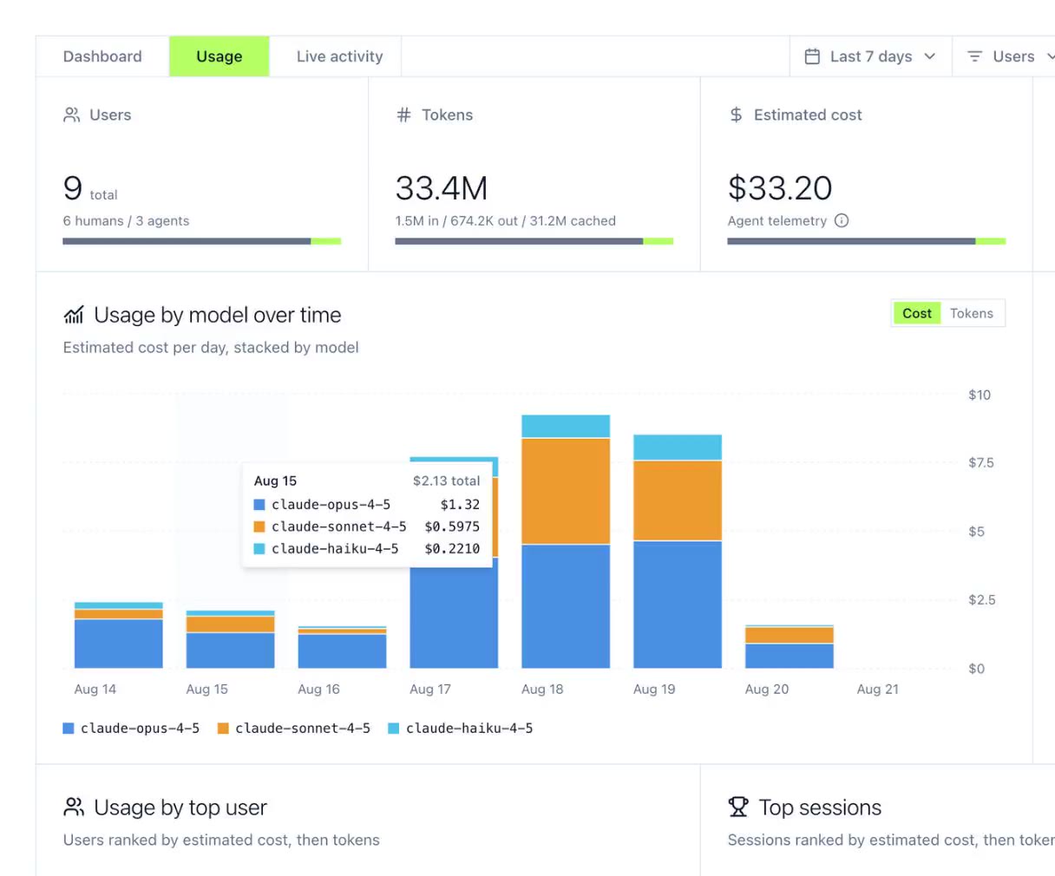Click the claude-sonnet-4-5 $0.5975 tooltip row

(366, 526)
